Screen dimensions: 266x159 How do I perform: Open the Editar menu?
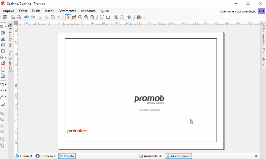point(23,11)
